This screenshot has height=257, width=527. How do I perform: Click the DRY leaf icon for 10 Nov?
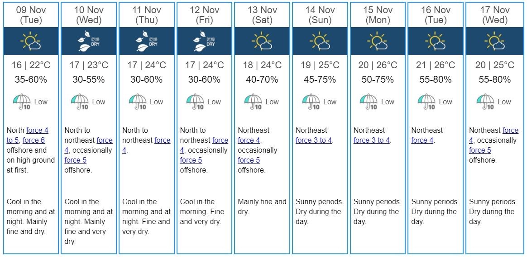[89, 41]
